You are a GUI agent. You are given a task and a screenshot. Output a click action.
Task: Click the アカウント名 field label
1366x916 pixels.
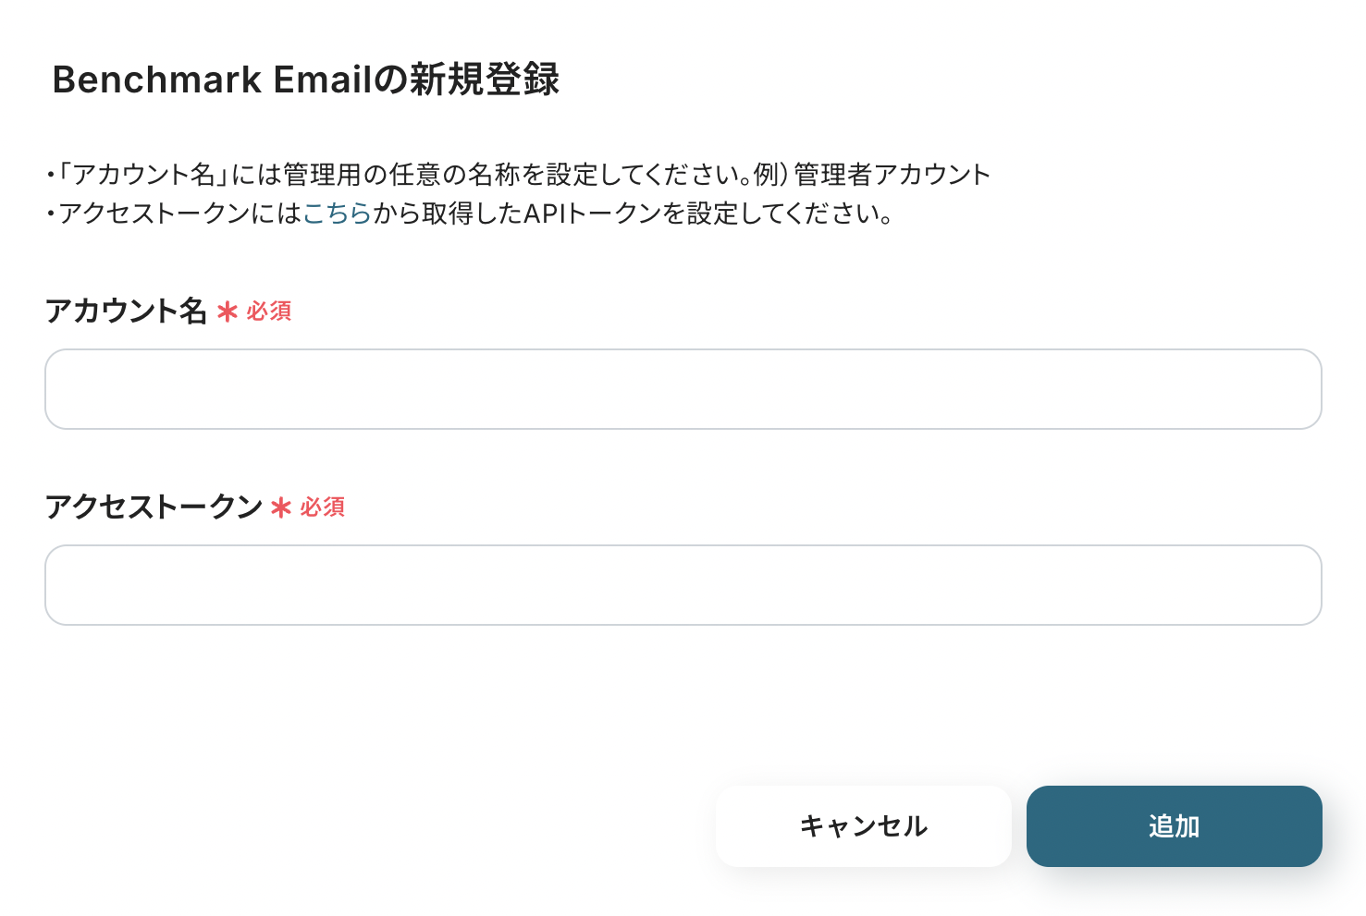point(126,311)
